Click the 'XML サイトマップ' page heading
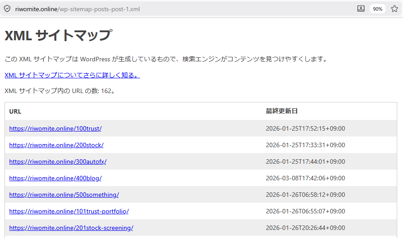Screen dimensions: 403x238 [x=59, y=35]
